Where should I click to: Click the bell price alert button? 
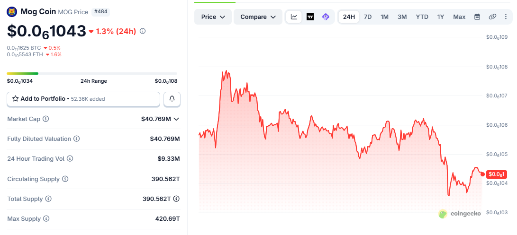(172, 99)
